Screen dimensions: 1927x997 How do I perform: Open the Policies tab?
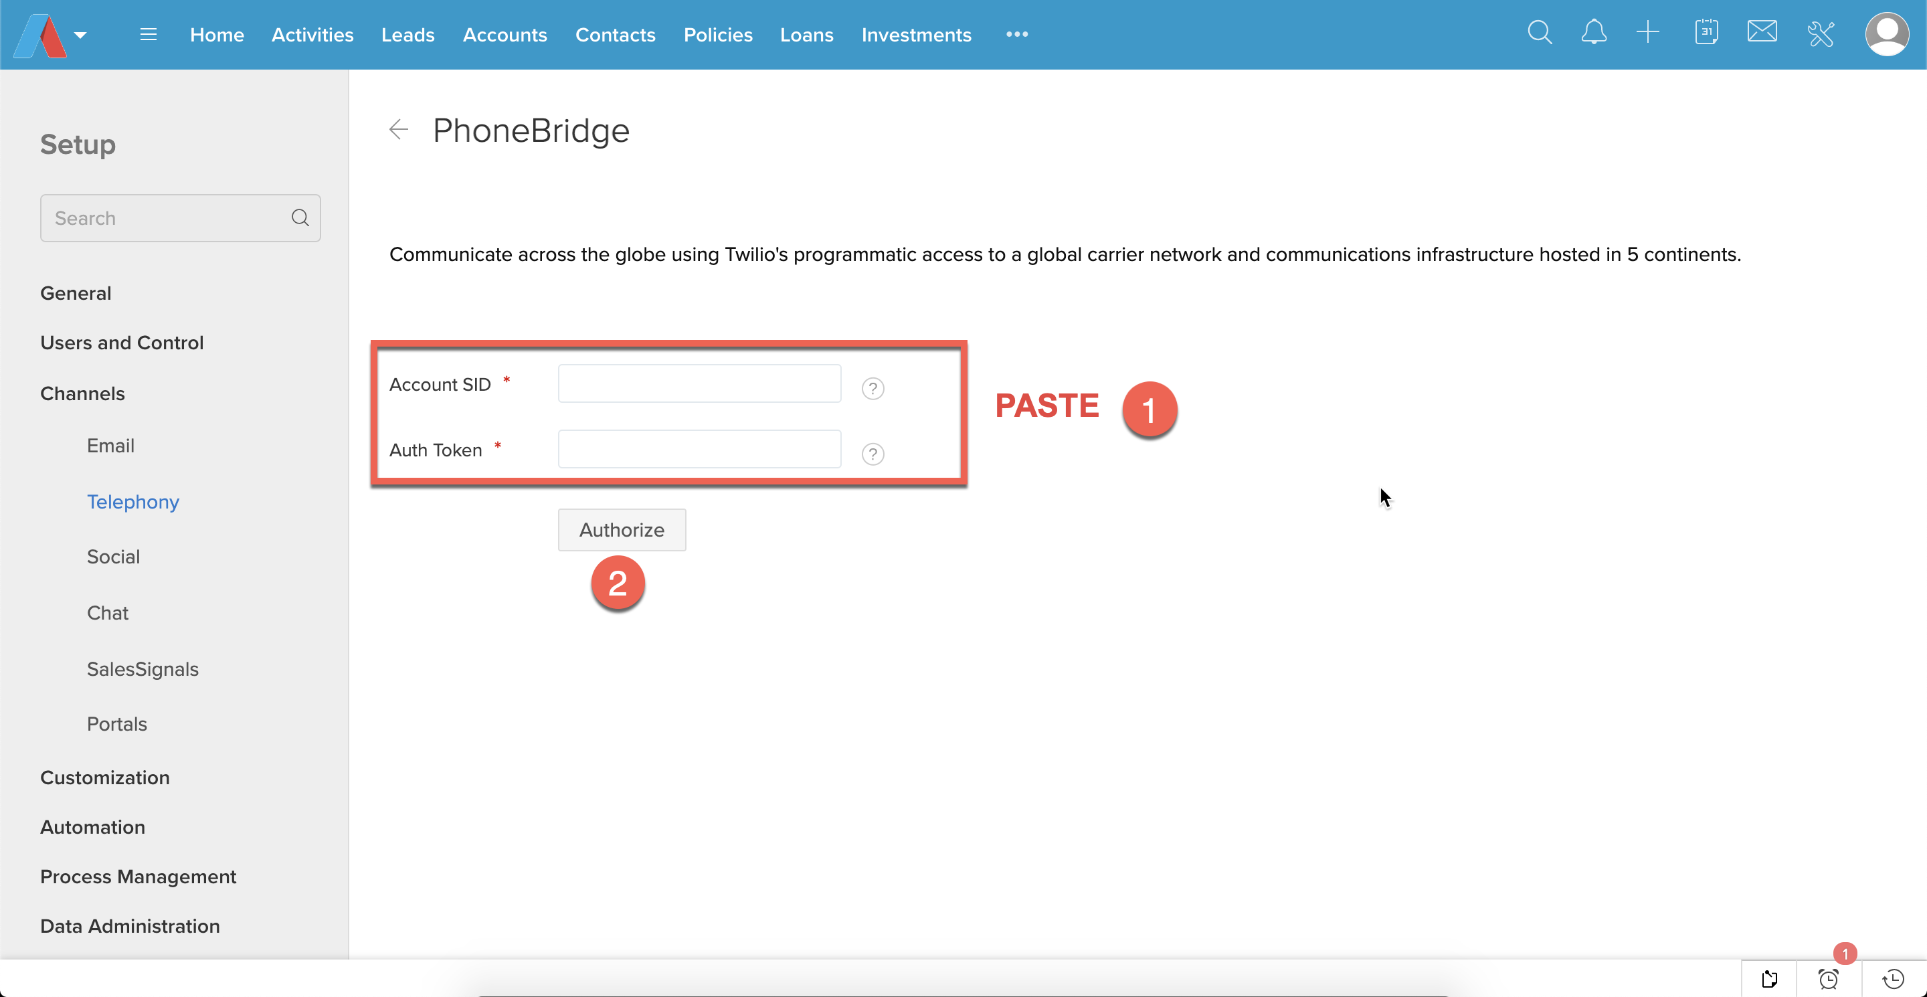click(x=717, y=35)
